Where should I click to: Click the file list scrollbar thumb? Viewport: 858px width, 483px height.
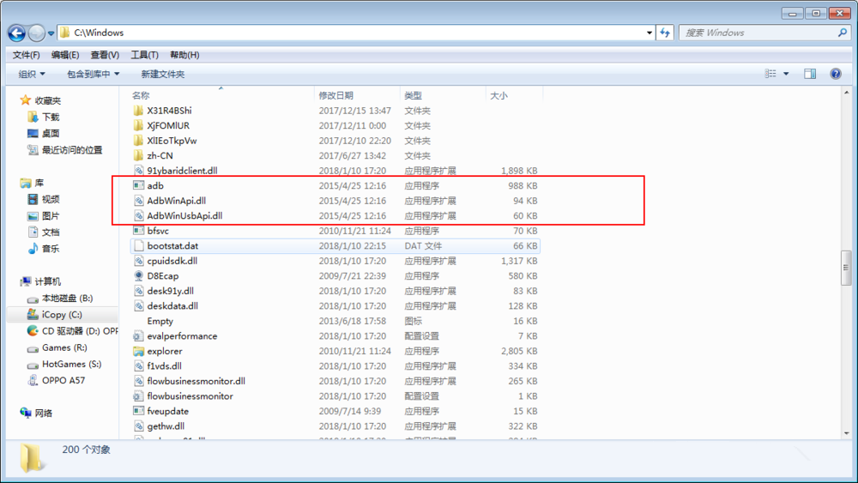(x=847, y=268)
